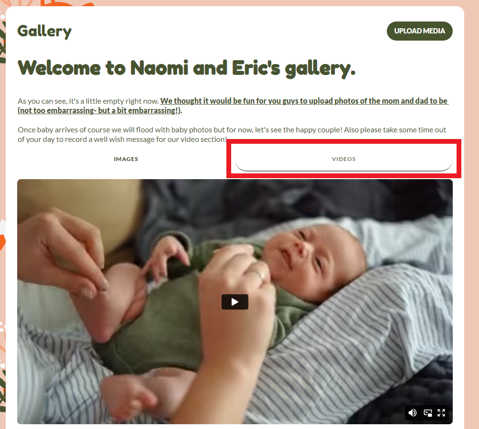Click the 'Once baby arrives' paragraph
Viewport: 479px width, 429px height.
232,134
